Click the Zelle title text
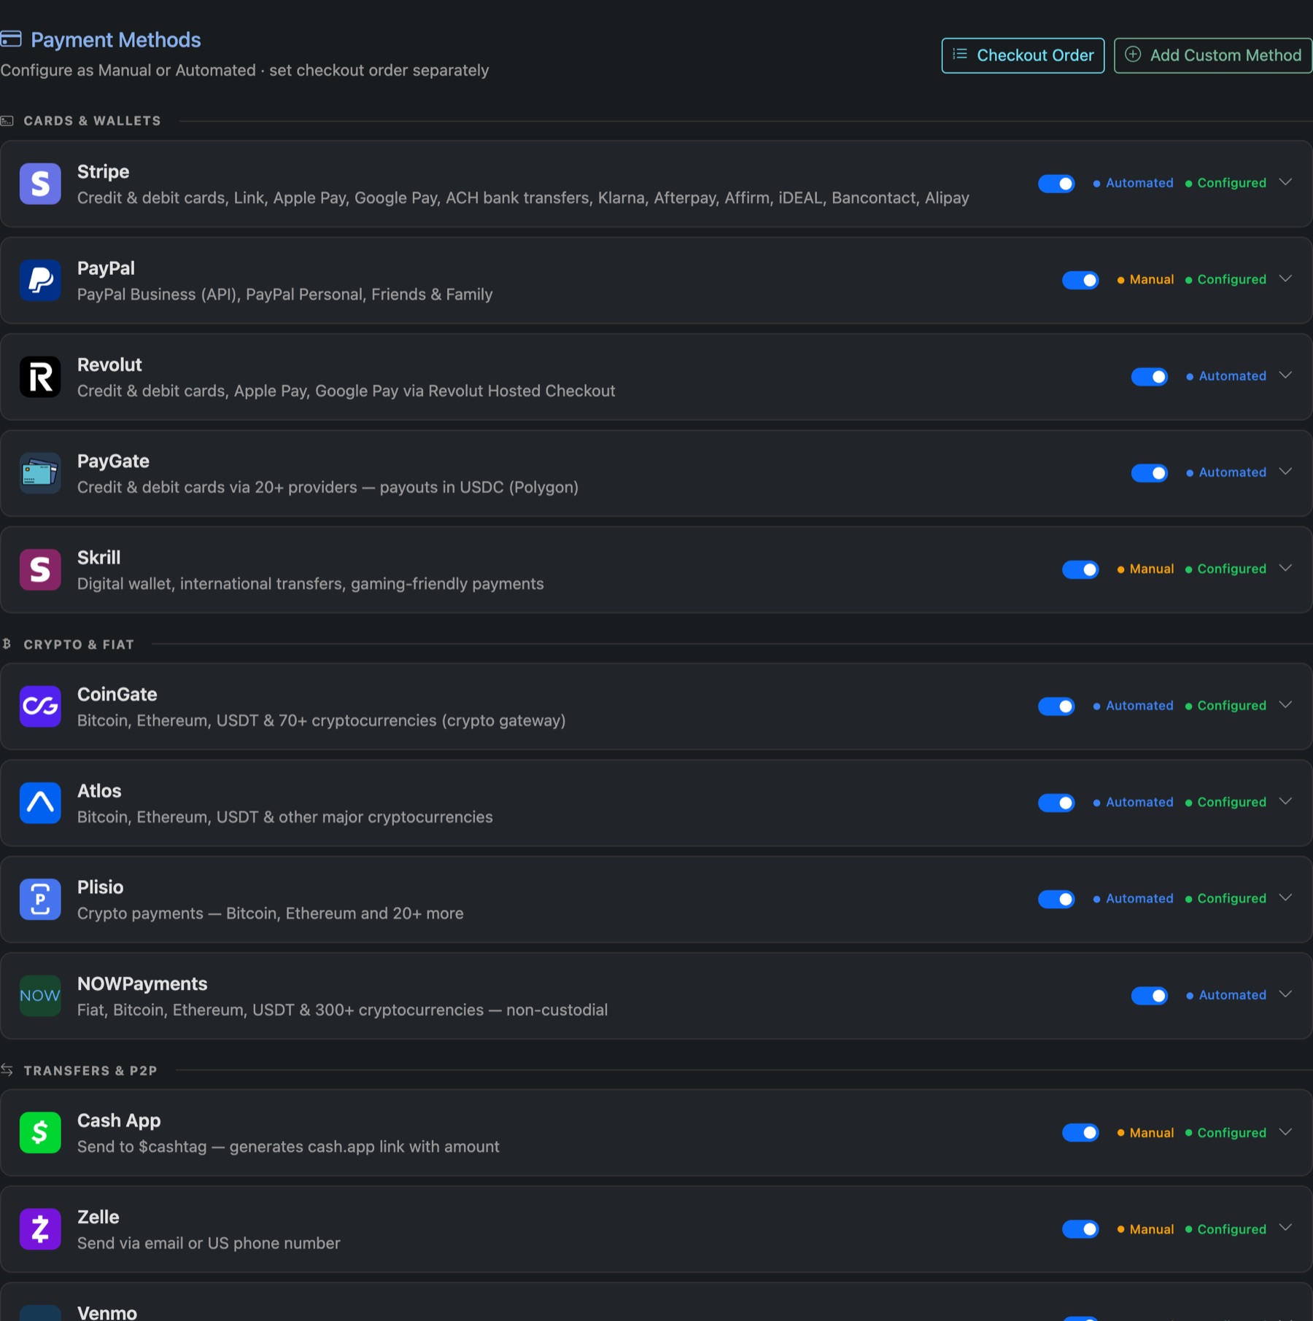The width and height of the screenshot is (1313, 1321). pyautogui.click(x=98, y=1217)
